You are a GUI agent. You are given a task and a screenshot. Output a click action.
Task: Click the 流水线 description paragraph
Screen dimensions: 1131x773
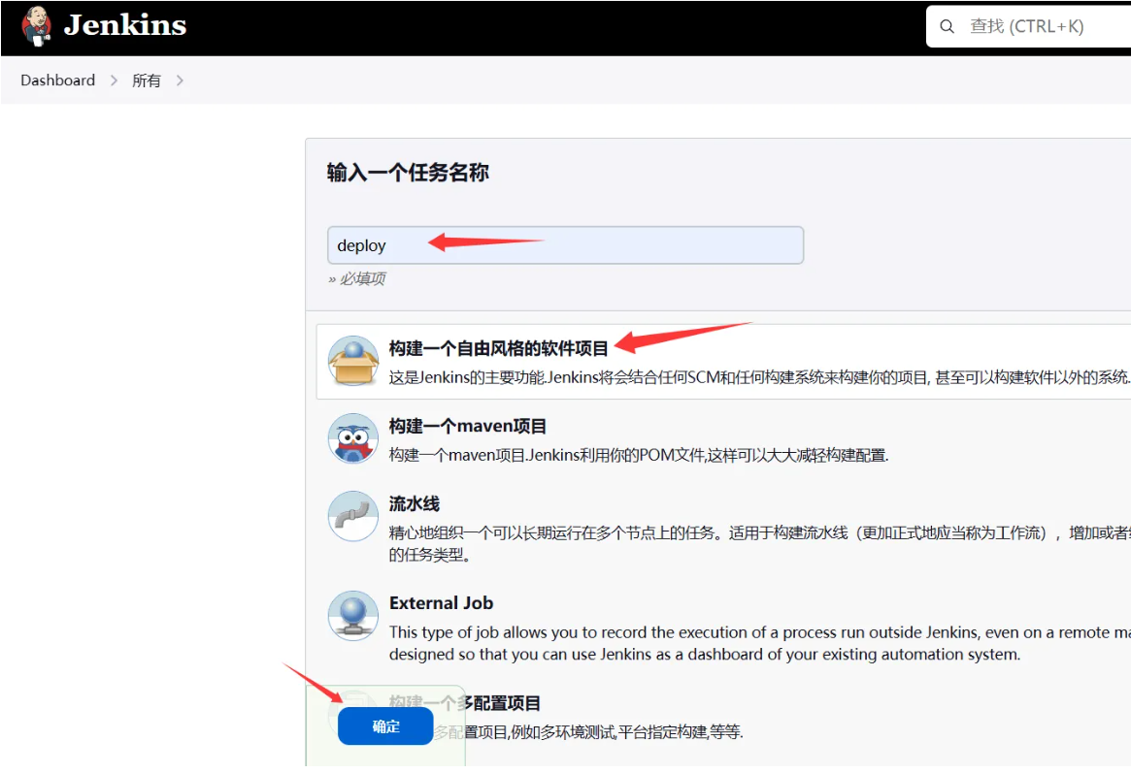759,544
